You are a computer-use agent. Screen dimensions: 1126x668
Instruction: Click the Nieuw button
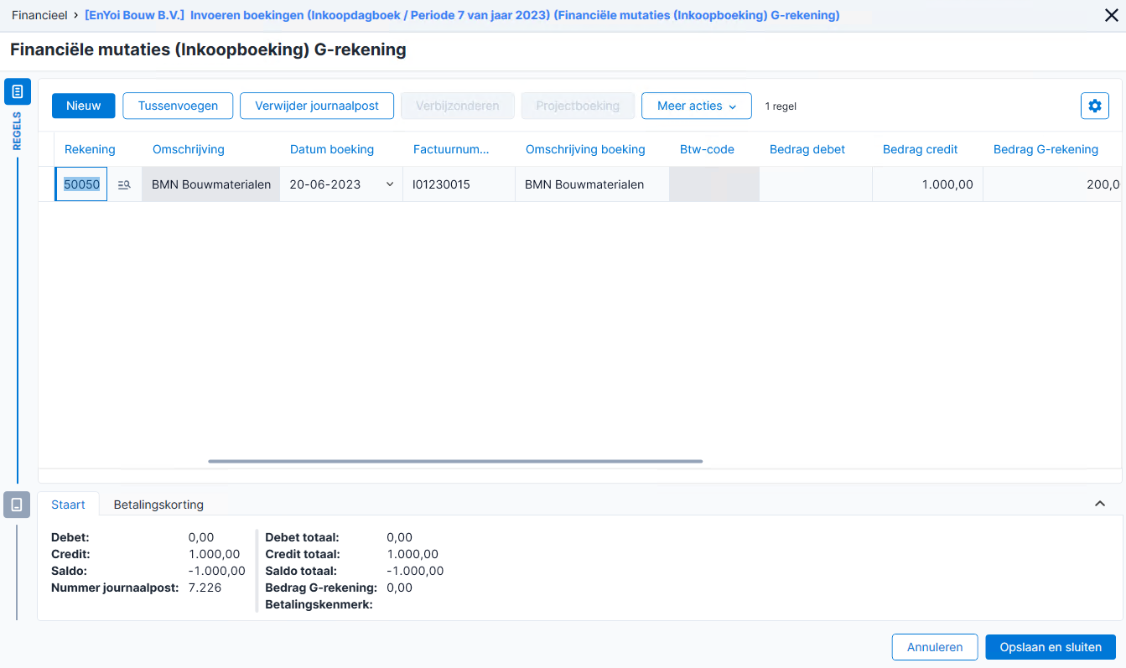click(x=84, y=106)
